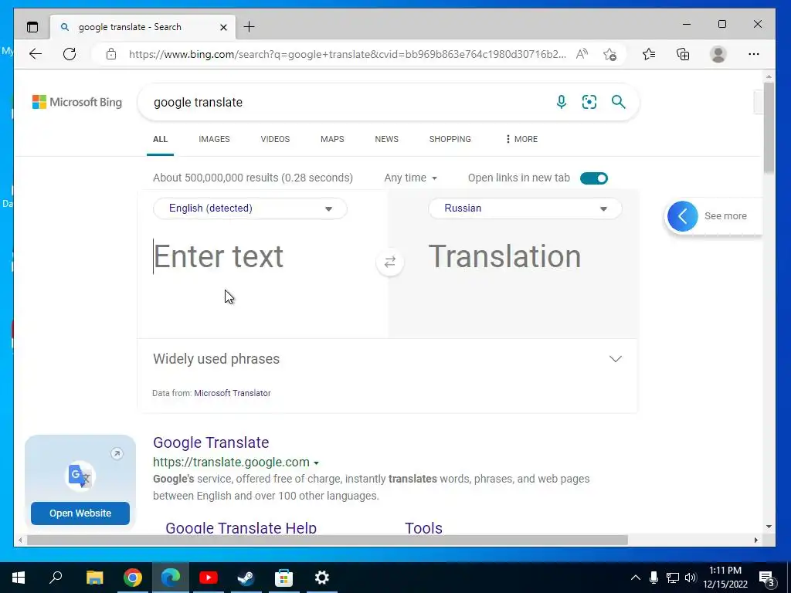Switch to the NEWS tab
The image size is (791, 593).
pos(386,139)
